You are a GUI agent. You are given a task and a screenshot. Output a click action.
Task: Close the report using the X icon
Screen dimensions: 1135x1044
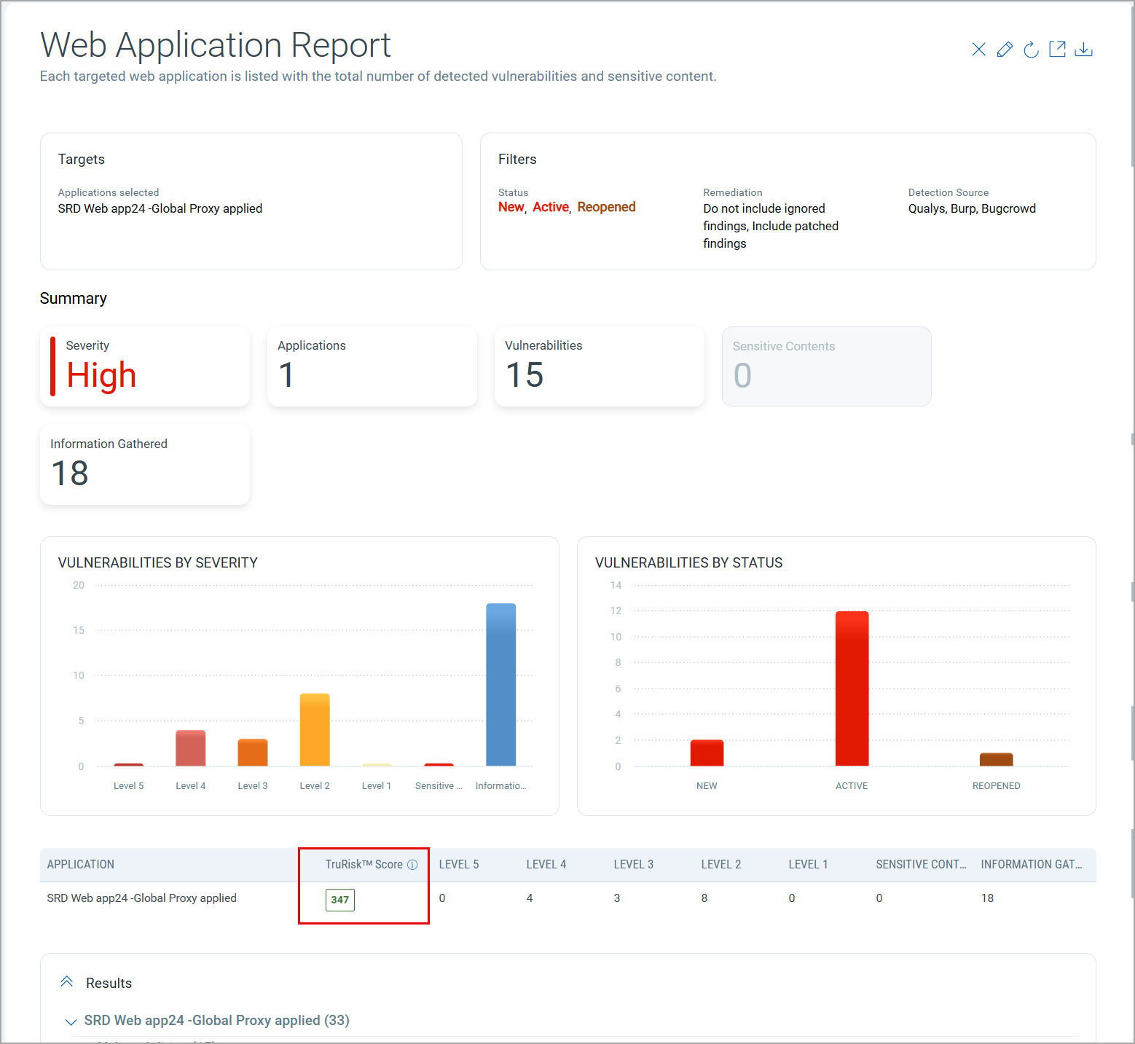click(978, 50)
